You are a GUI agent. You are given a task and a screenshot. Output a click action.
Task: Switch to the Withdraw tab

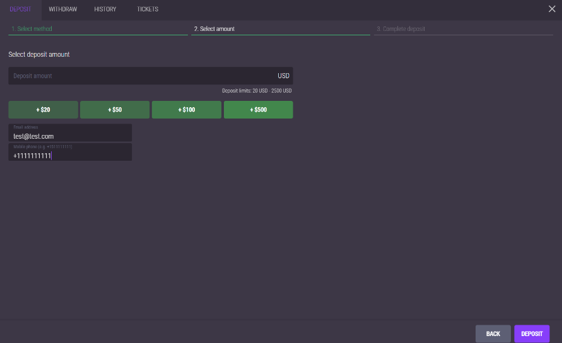point(62,9)
